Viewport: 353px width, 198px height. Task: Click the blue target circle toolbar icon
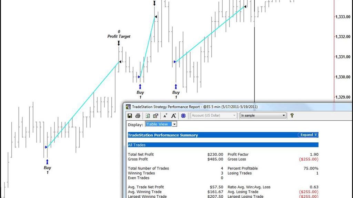(x=183, y=115)
